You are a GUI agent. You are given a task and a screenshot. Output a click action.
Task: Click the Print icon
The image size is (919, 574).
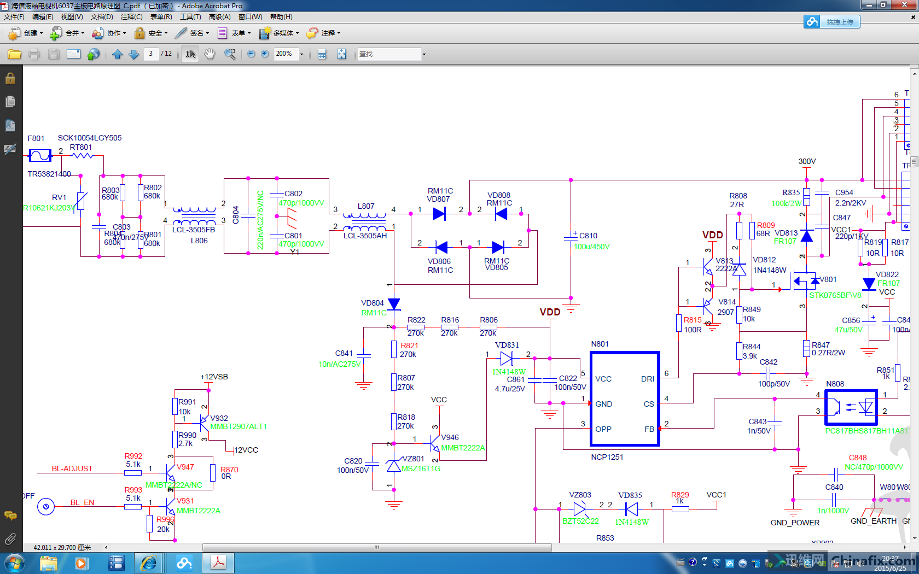pos(34,54)
